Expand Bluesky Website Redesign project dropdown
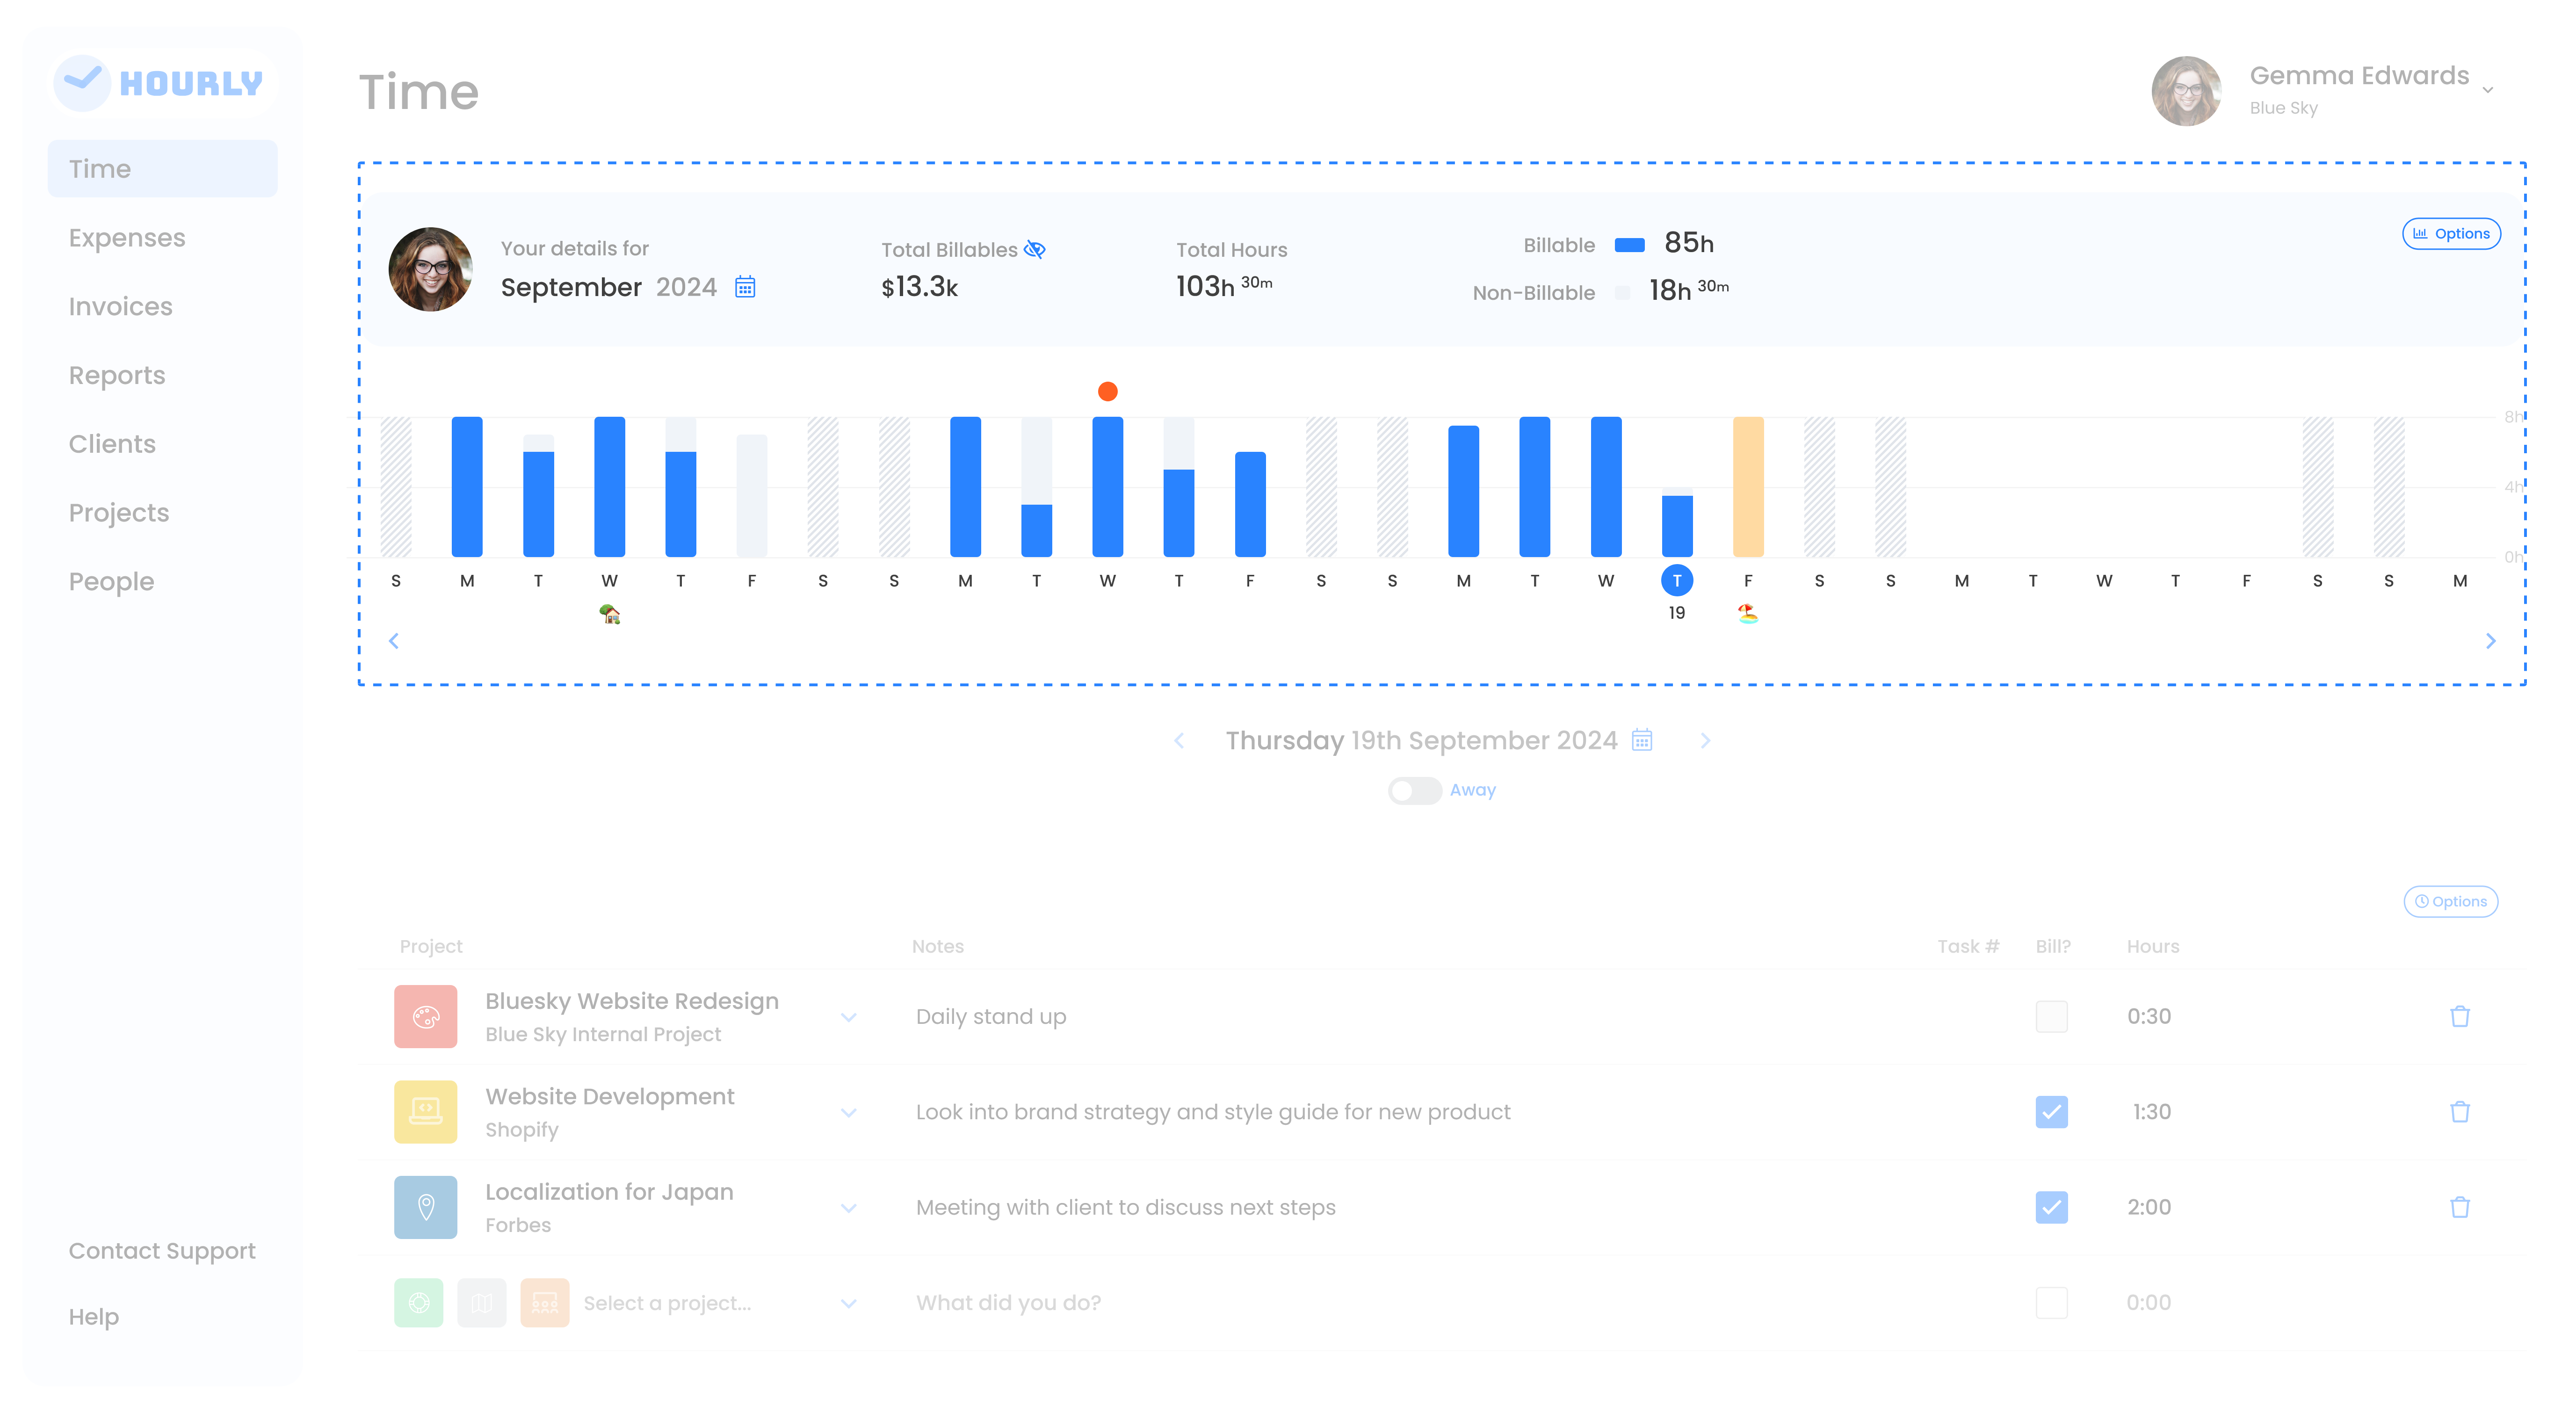This screenshot has width=2576, height=1413. pos(849,1018)
